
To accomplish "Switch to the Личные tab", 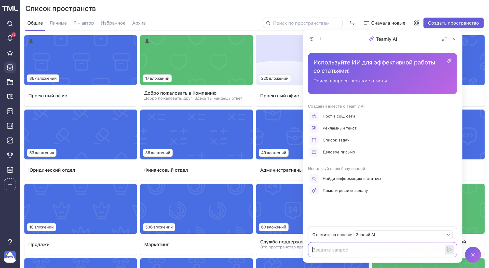I will point(58,23).
